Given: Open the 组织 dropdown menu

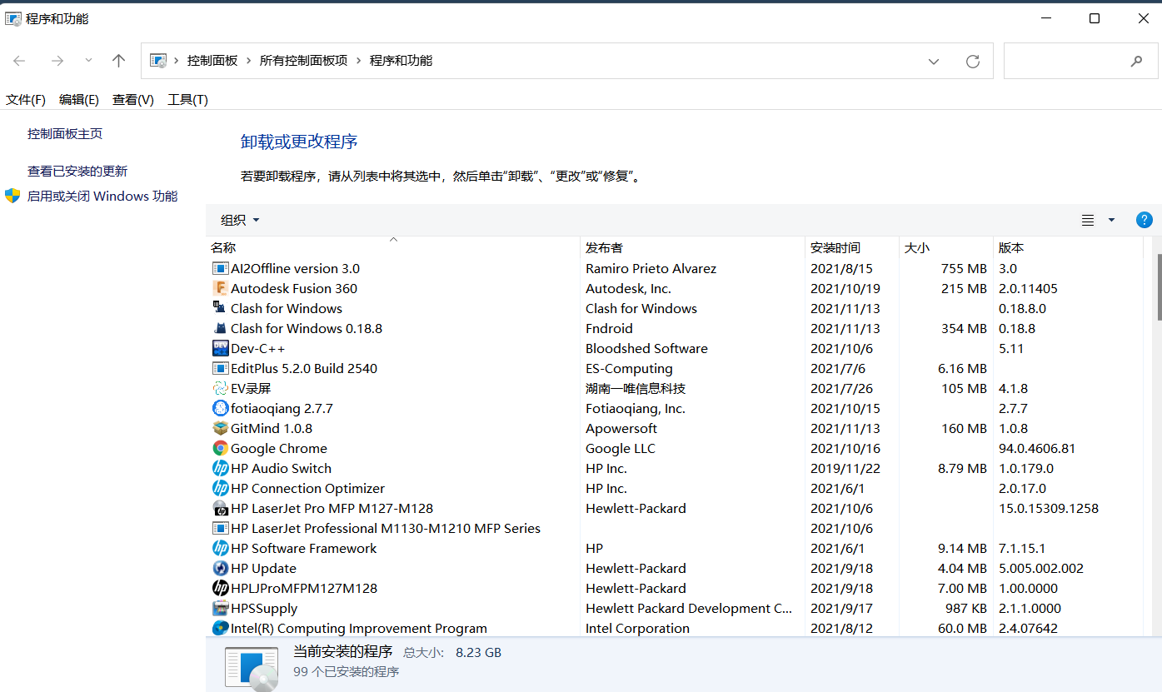Looking at the screenshot, I should coord(240,220).
